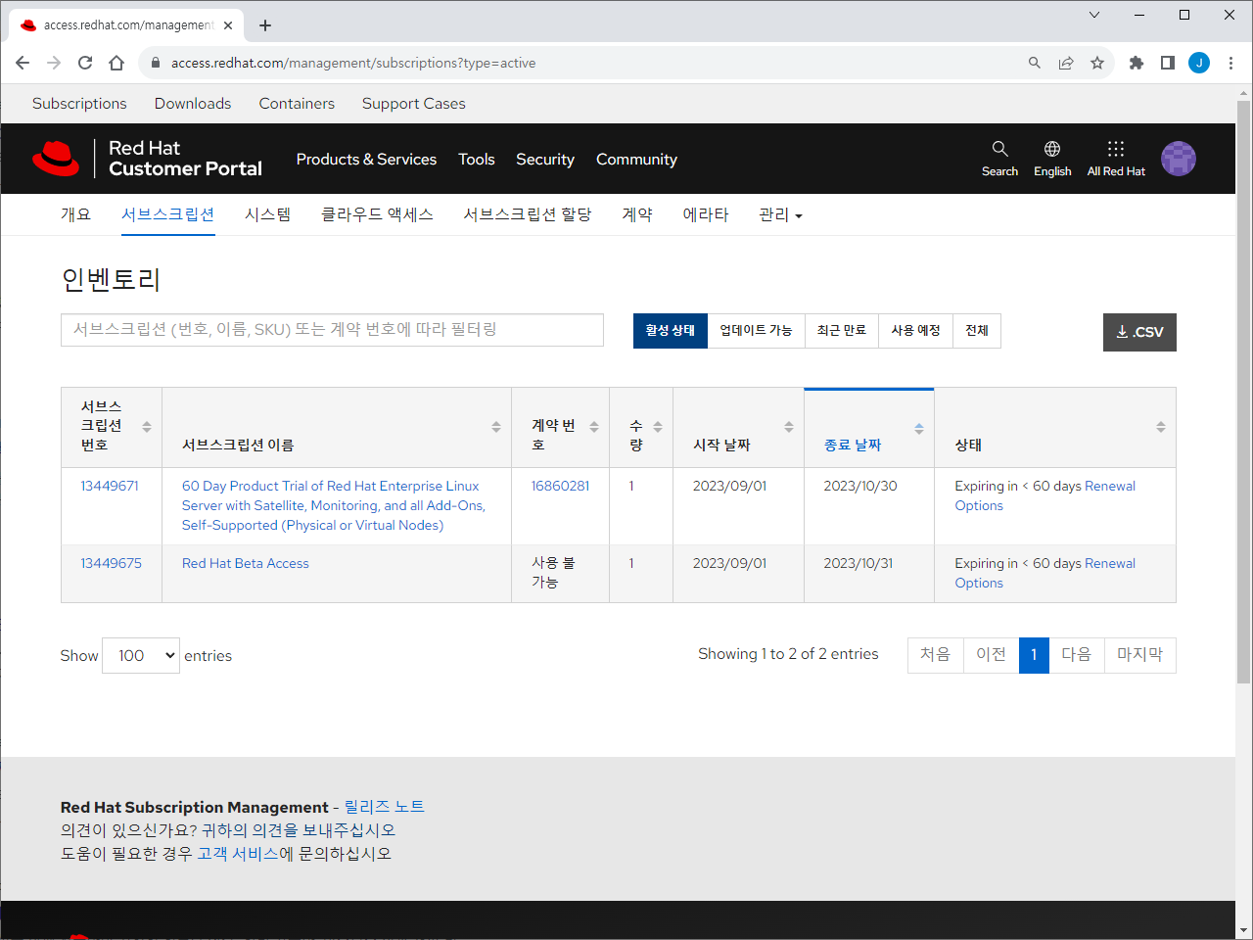Open the user avatar profile menu

click(1179, 159)
